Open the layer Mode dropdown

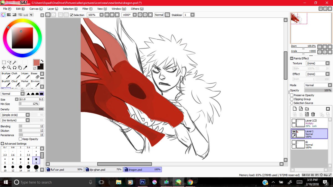pos(330,85)
